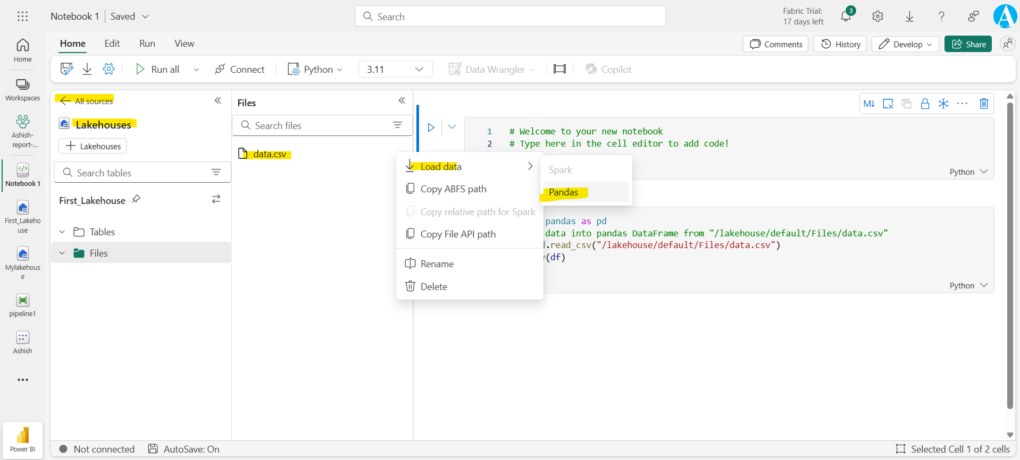Select Pandas from Load data submenu
Image resolution: width=1020 pixels, height=460 pixels.
pos(563,192)
